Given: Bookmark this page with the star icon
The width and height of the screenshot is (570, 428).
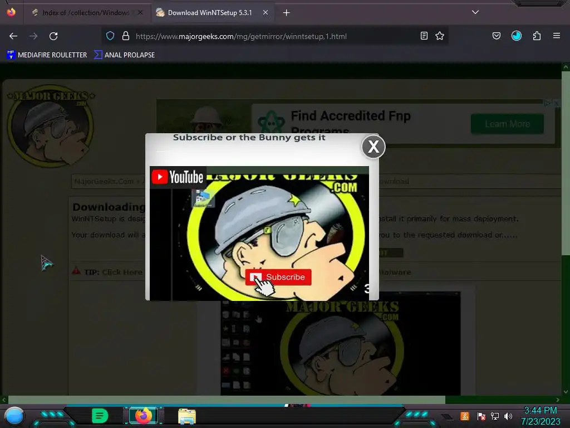Looking at the screenshot, I should [x=440, y=36].
